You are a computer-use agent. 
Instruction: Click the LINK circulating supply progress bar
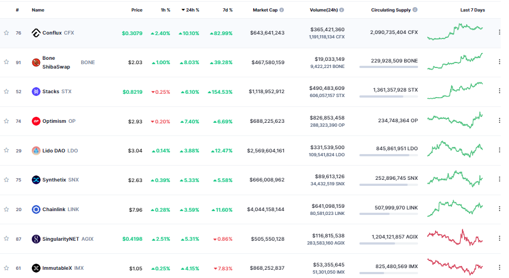(388, 214)
